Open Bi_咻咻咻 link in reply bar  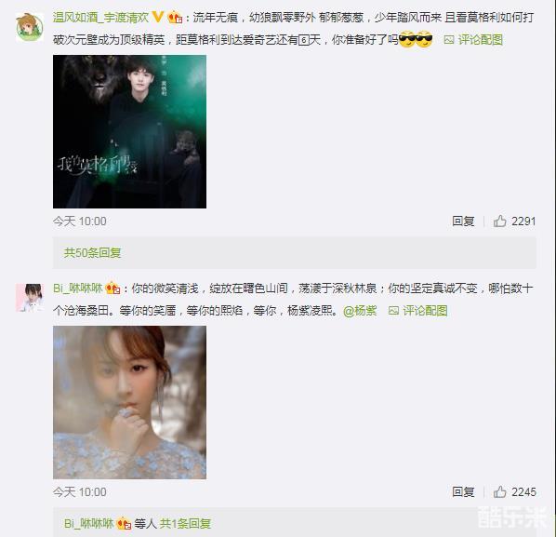tap(89, 523)
